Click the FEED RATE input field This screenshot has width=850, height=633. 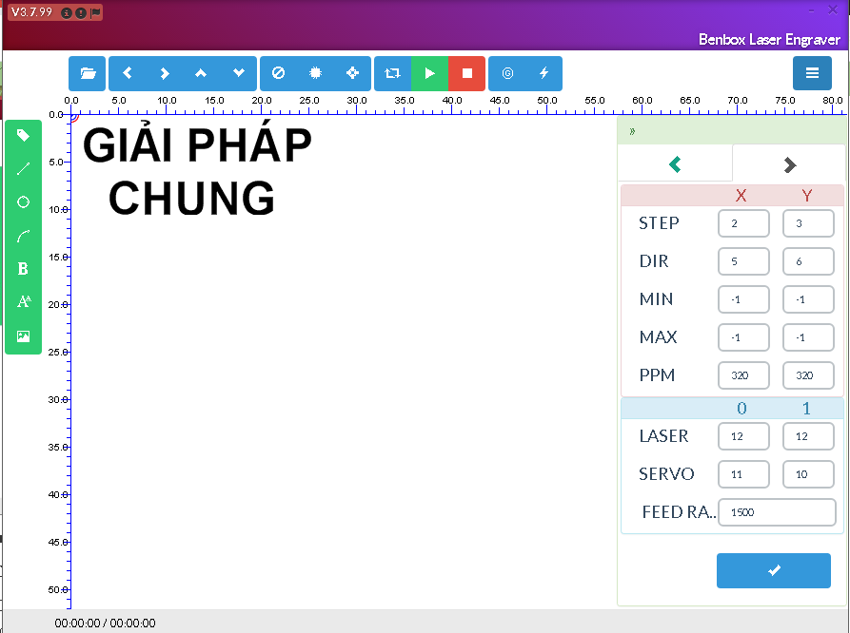tap(777, 512)
